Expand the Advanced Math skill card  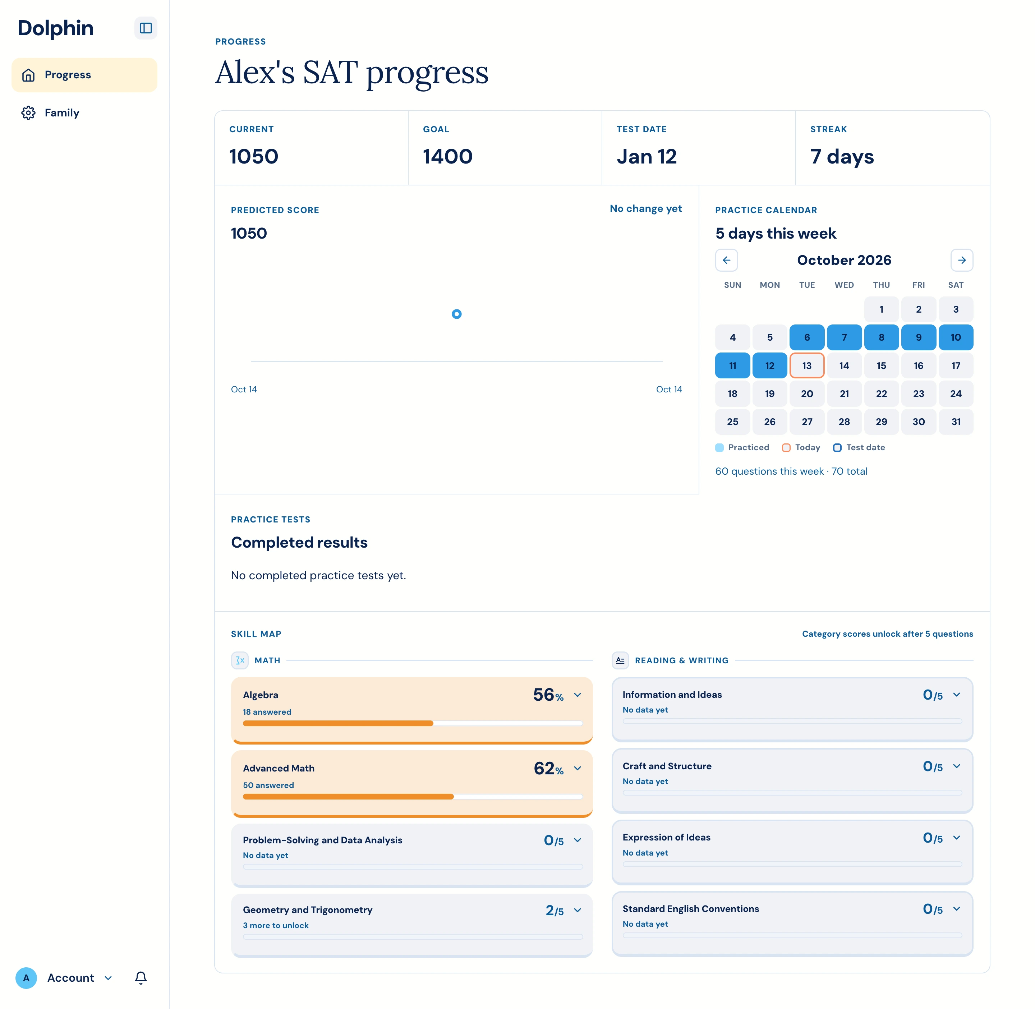tap(578, 768)
